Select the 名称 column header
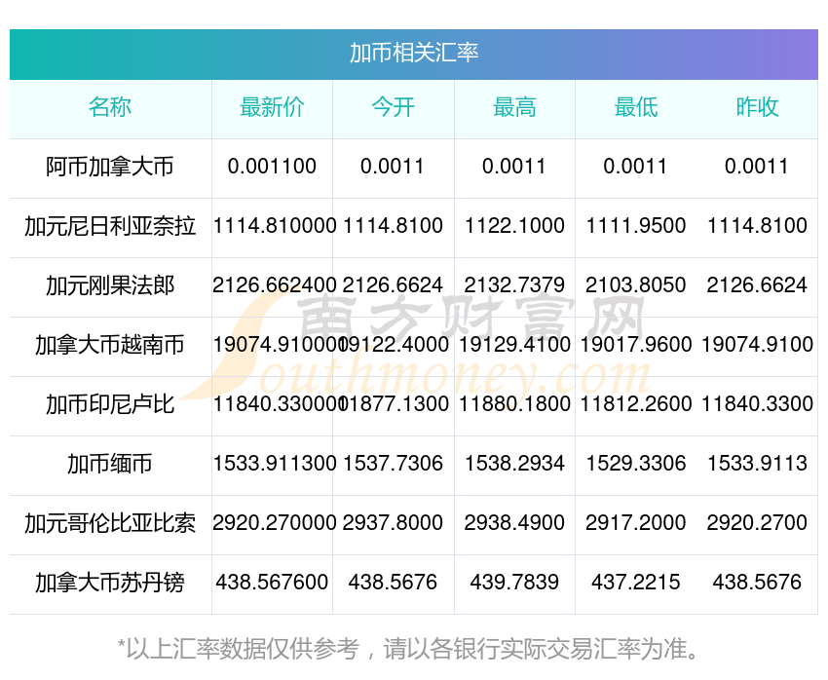The image size is (828, 680). coord(110,107)
